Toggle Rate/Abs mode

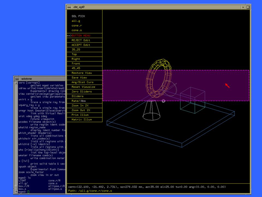[x=85, y=101]
